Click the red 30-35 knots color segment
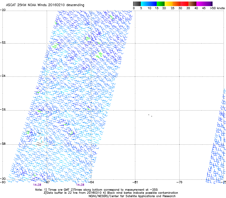Image resolution: width=226 pixels, height=198 pixels. (x=184, y=4)
